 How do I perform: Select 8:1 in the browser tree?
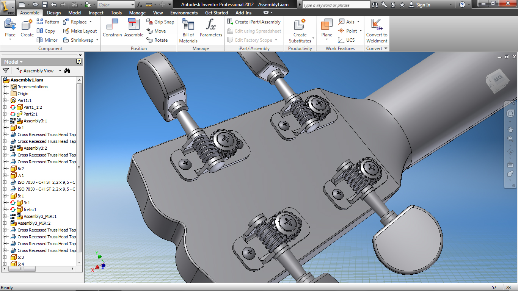(20, 196)
